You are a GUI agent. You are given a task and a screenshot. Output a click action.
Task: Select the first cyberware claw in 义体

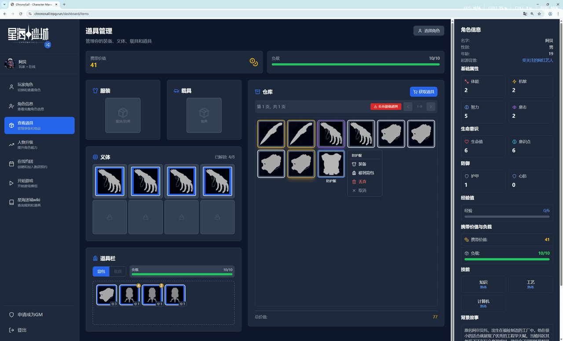(110, 181)
